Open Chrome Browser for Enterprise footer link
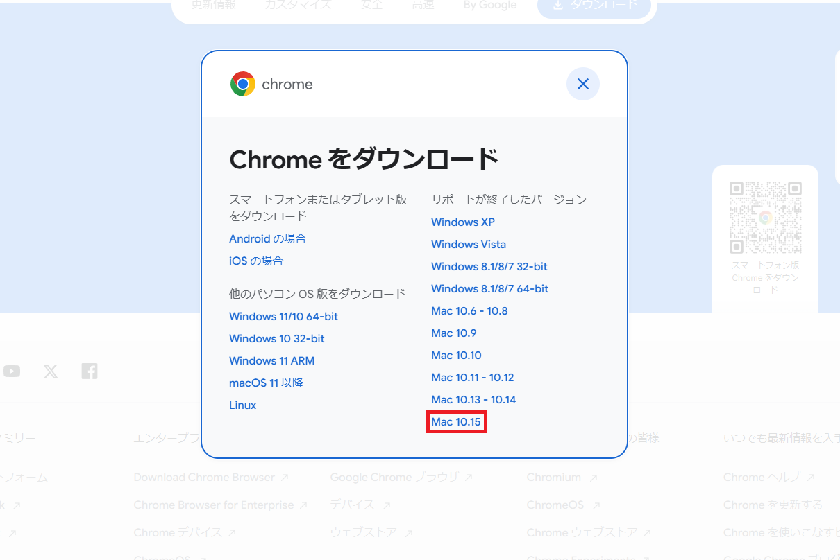The width and height of the screenshot is (840, 560). coord(221,505)
